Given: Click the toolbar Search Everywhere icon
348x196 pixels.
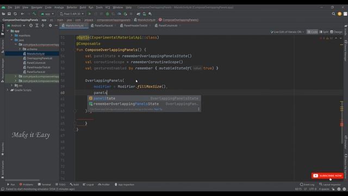Looking at the screenshot, I should point(150,14).
